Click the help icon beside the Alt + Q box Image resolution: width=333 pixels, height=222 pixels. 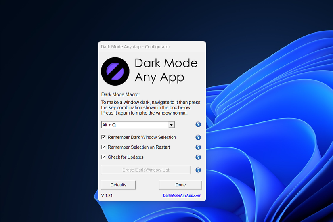198,124
